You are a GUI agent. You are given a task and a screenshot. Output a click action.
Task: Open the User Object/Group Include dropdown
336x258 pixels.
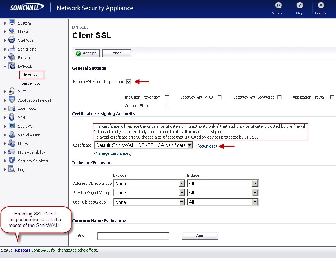255,202
